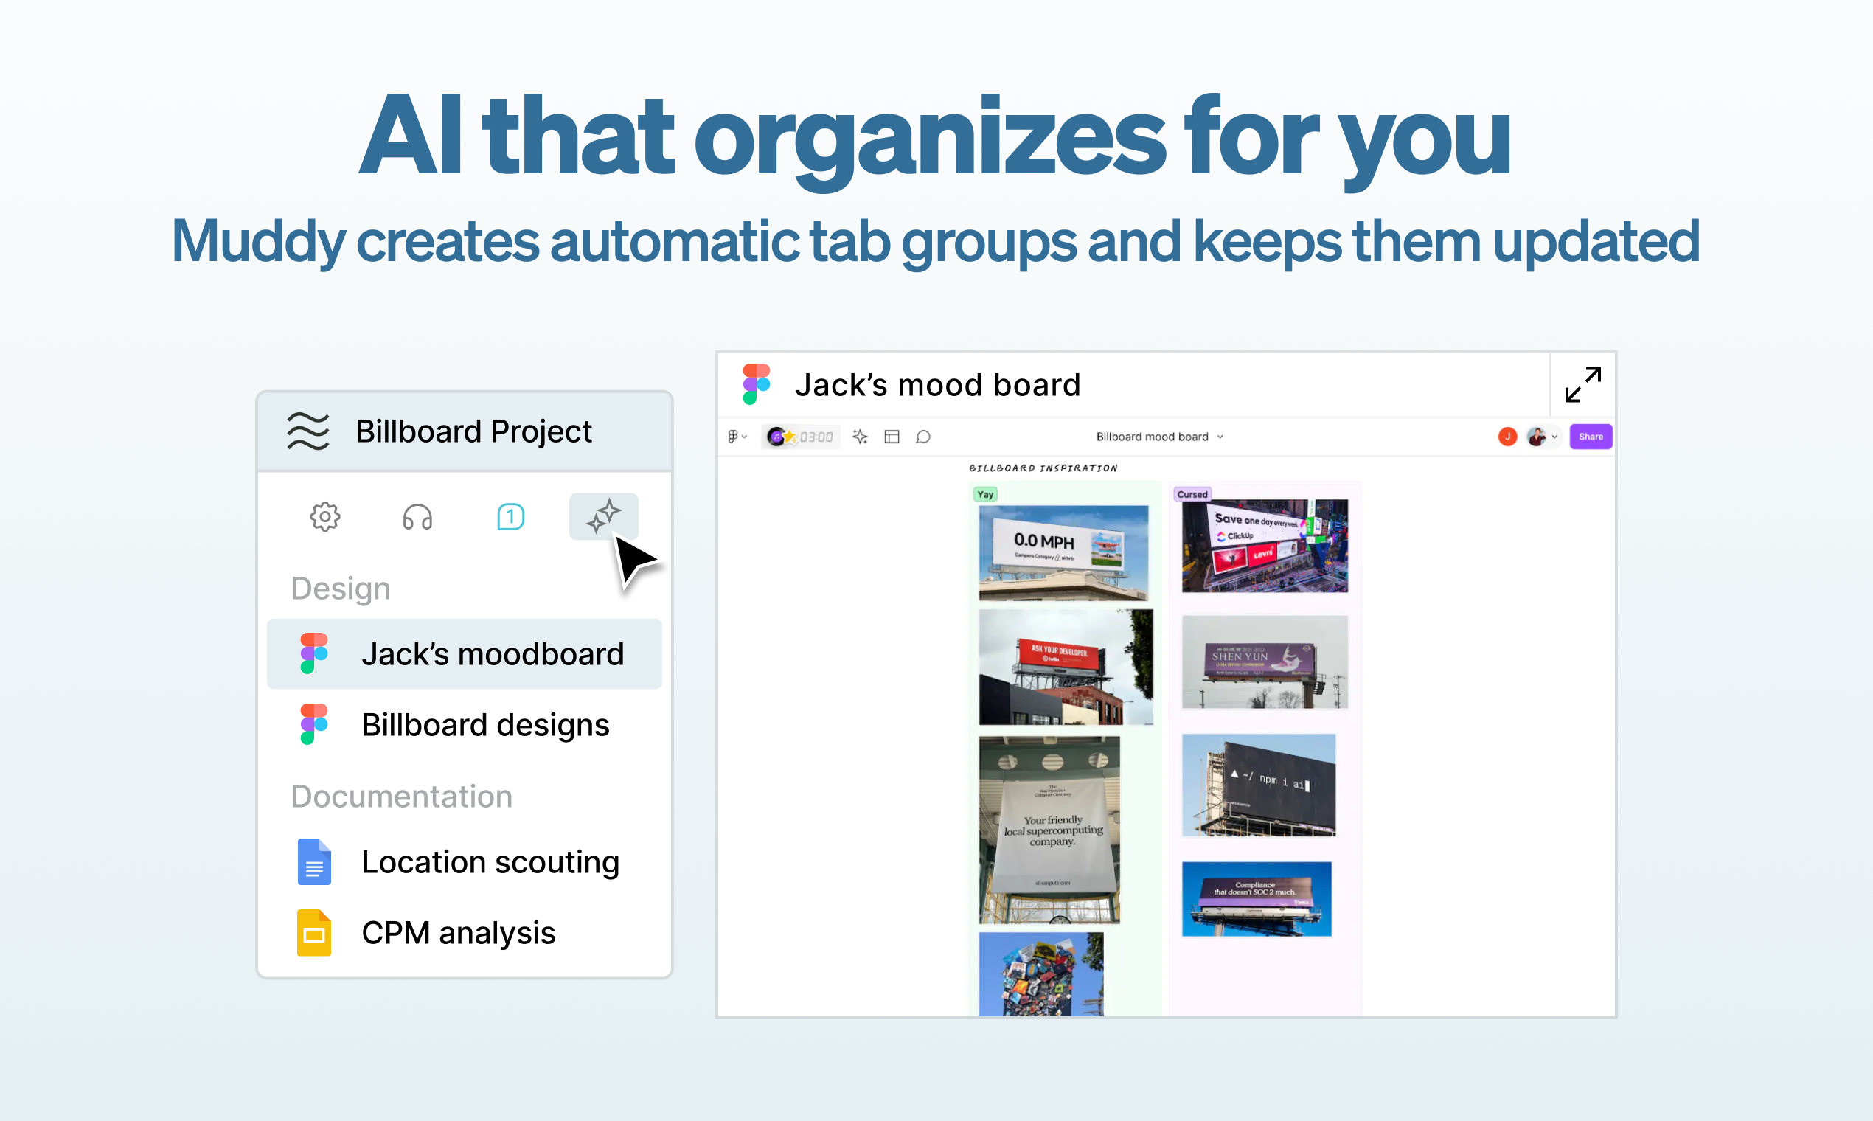Click the settings gear icon in sidebar
Image resolution: width=1873 pixels, height=1121 pixels.
click(324, 518)
